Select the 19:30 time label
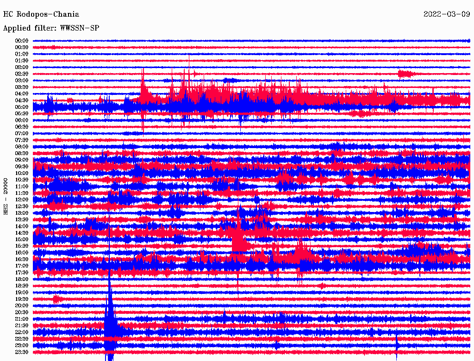This screenshot has width=474, height=361. tap(22, 299)
